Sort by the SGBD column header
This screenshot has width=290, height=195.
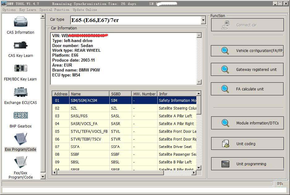120,94
